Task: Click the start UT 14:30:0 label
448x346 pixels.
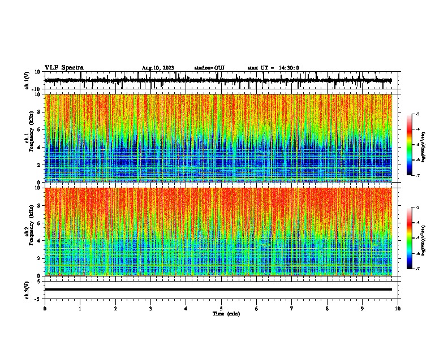Action: (x=273, y=68)
